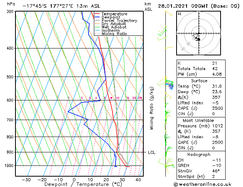
Task: Click the 700 hPa pressure axis label
Action: pos(11,120)
